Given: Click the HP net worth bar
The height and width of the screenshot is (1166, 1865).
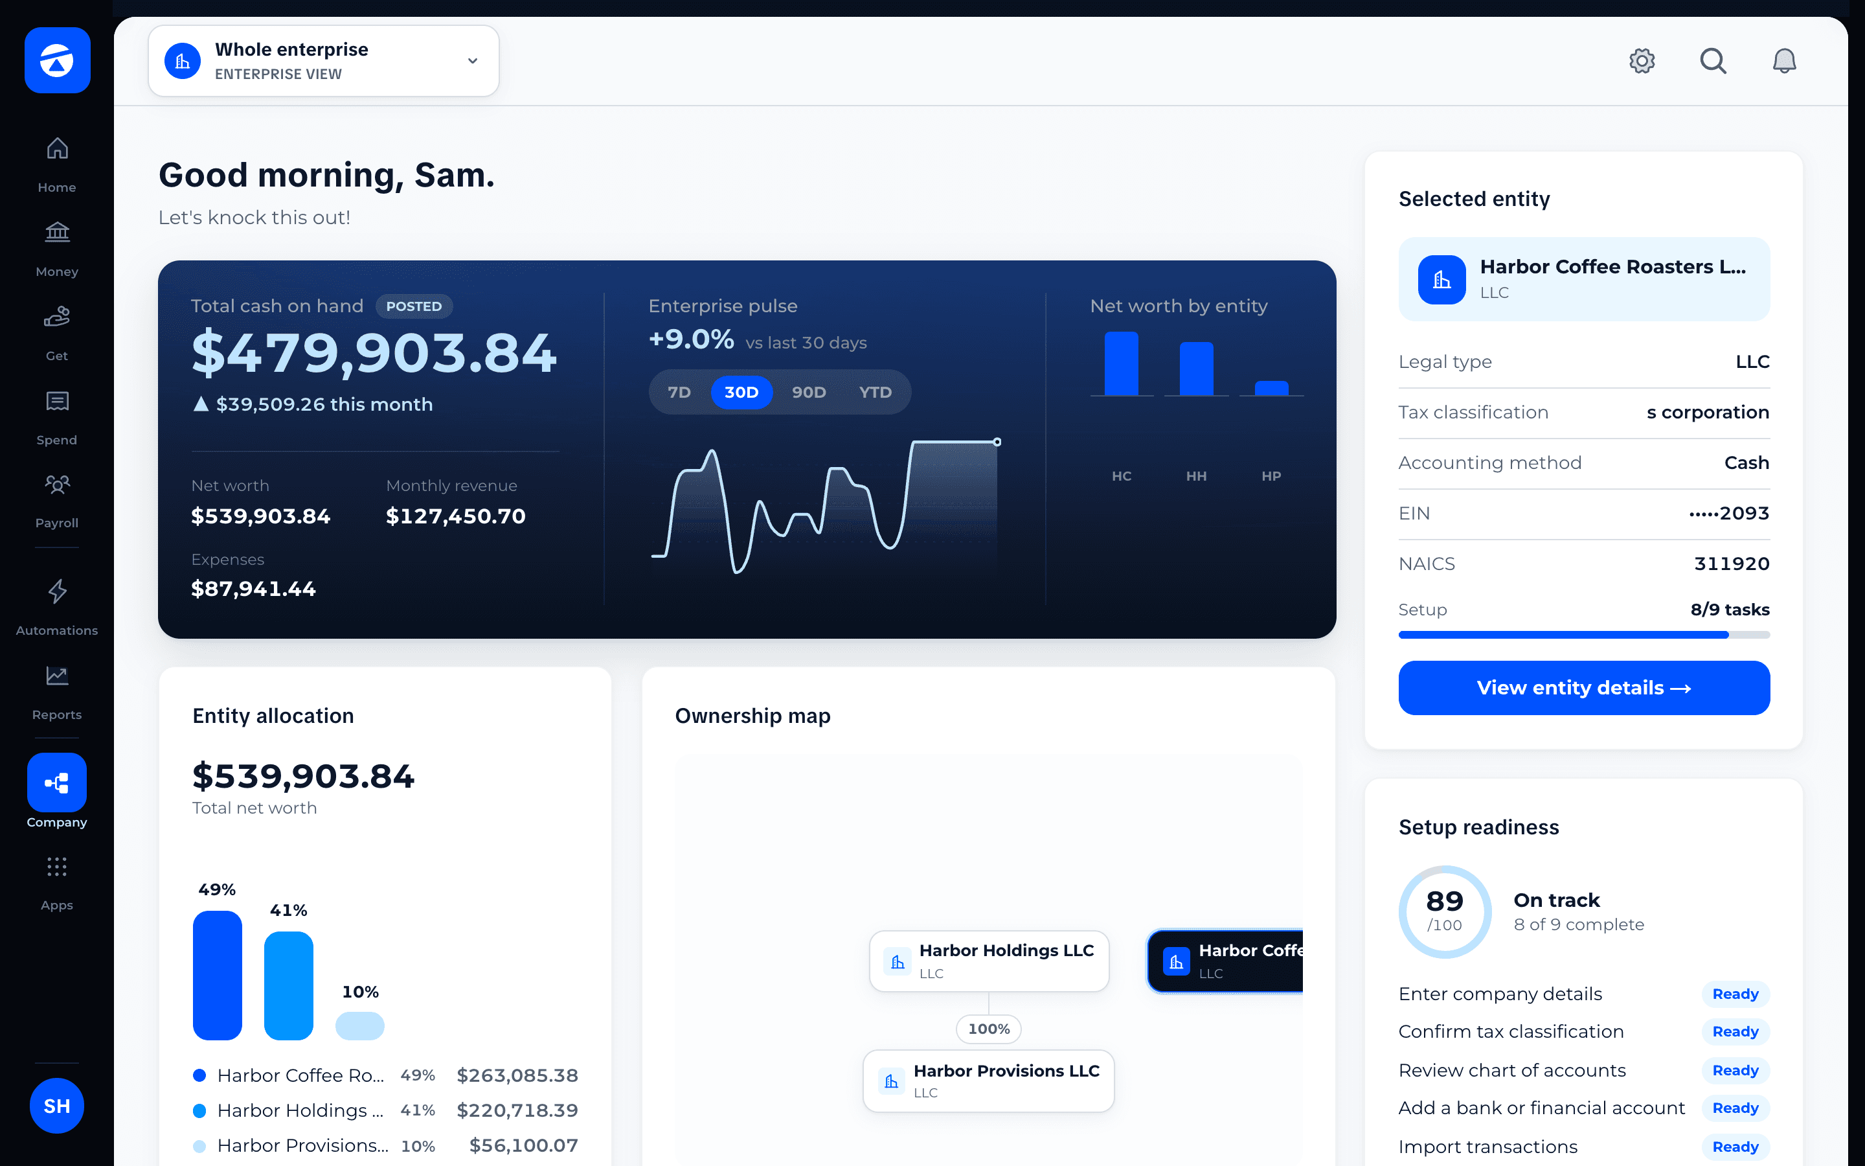Looking at the screenshot, I should click(x=1271, y=388).
